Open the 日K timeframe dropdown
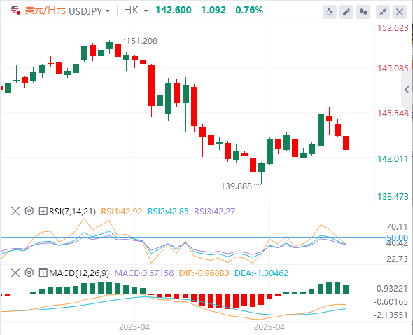This screenshot has height=335, width=413. [x=146, y=11]
